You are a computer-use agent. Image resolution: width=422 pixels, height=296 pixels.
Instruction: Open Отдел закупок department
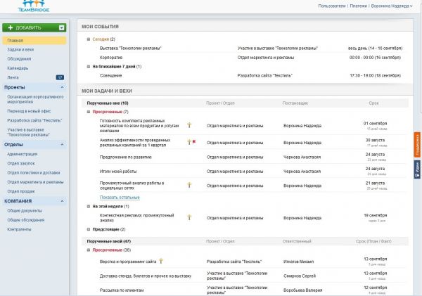[x=21, y=163]
